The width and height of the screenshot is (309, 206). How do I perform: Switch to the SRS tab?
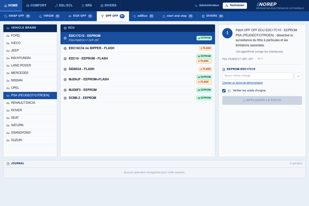[87, 5]
